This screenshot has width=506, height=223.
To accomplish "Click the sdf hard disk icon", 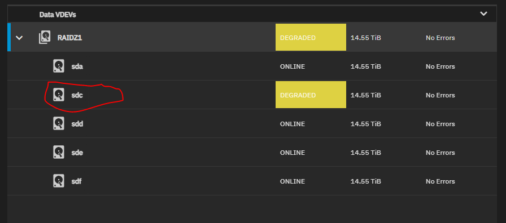I will tap(59, 181).
